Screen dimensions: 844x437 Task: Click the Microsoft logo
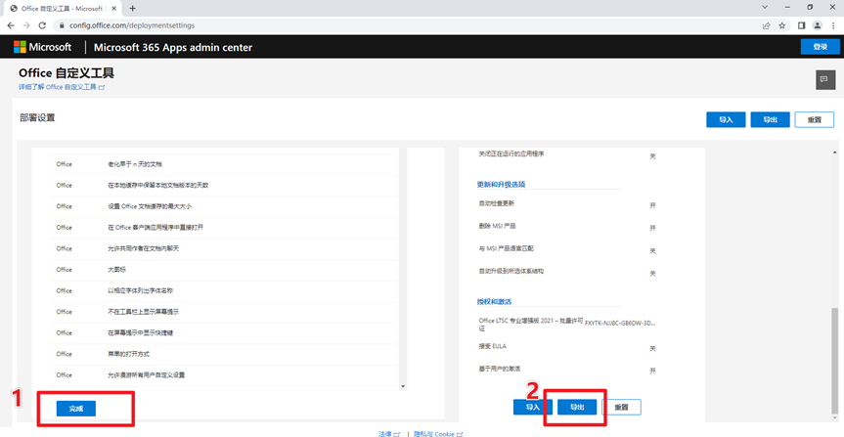[x=42, y=47]
